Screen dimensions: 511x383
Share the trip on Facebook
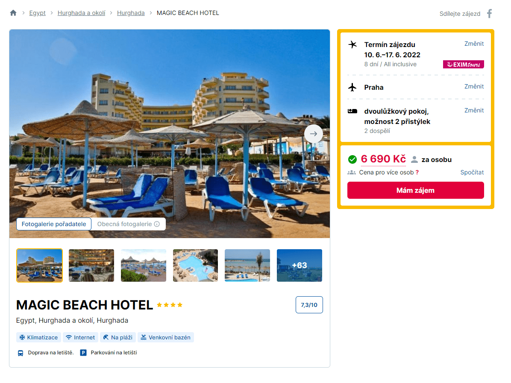489,13
